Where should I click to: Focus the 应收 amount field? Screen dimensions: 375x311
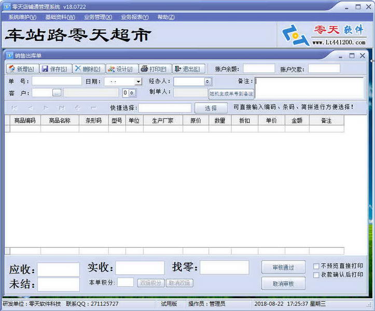click(59, 270)
